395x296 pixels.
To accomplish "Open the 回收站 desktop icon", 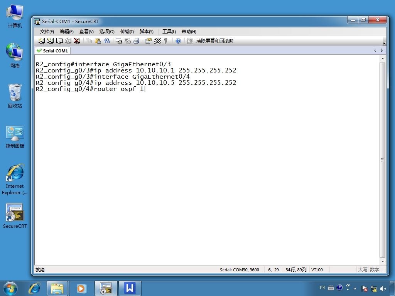I will [15, 96].
